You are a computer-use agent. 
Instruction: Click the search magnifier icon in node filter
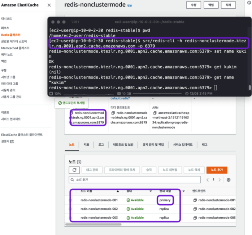72,180
